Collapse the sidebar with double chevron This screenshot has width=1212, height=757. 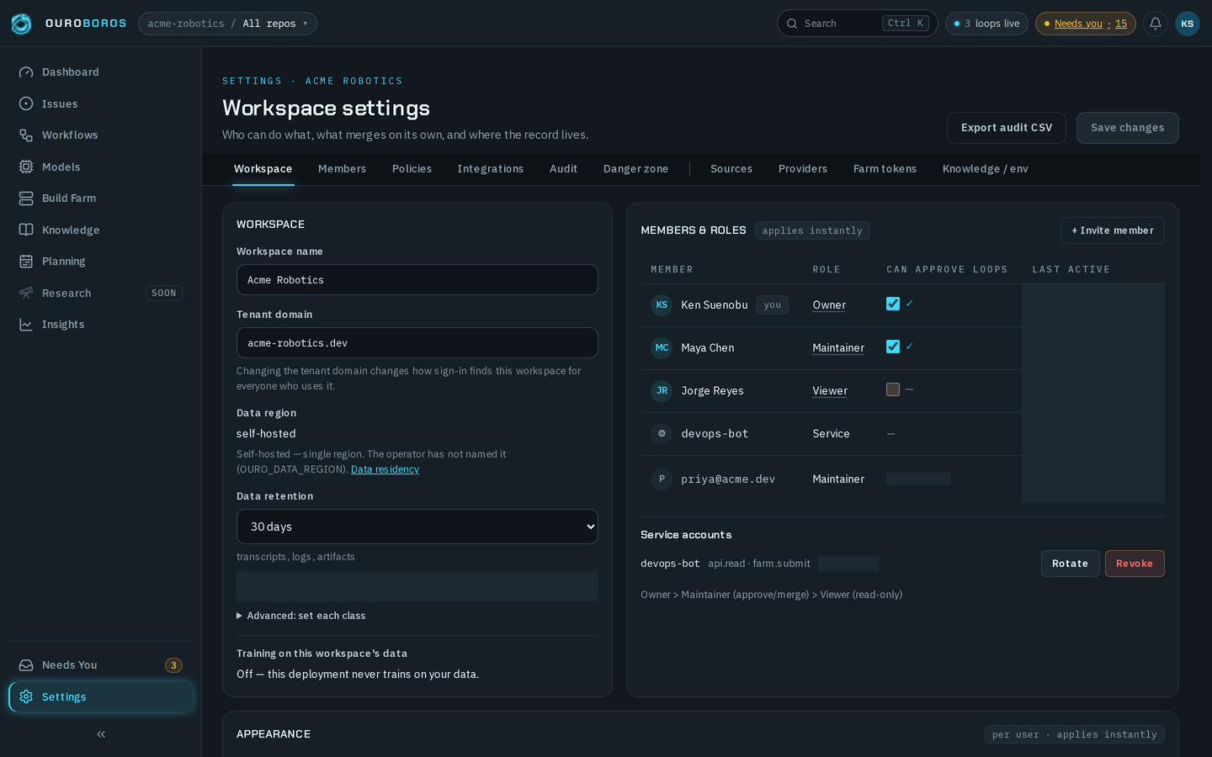pos(101,734)
